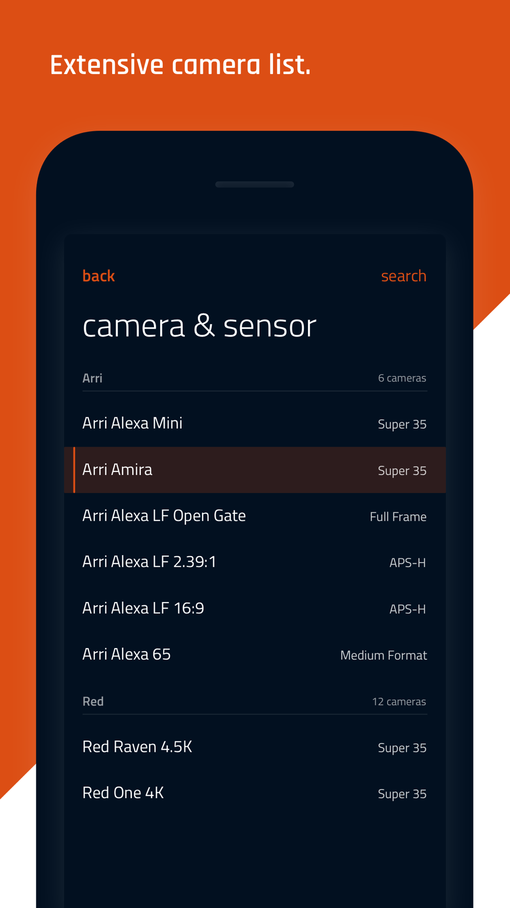Select Arri Alexa Mini camera
510x908 pixels.
point(255,423)
